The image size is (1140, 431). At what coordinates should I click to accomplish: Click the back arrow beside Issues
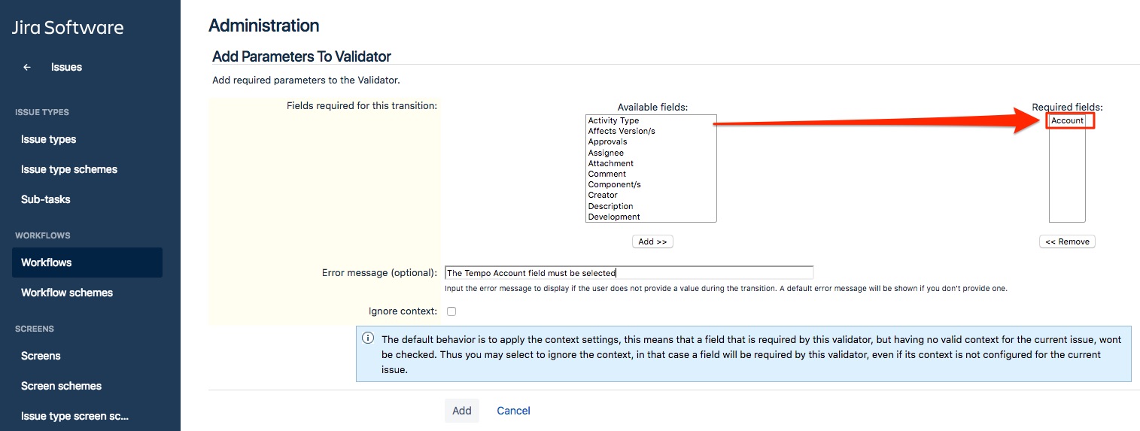(27, 67)
